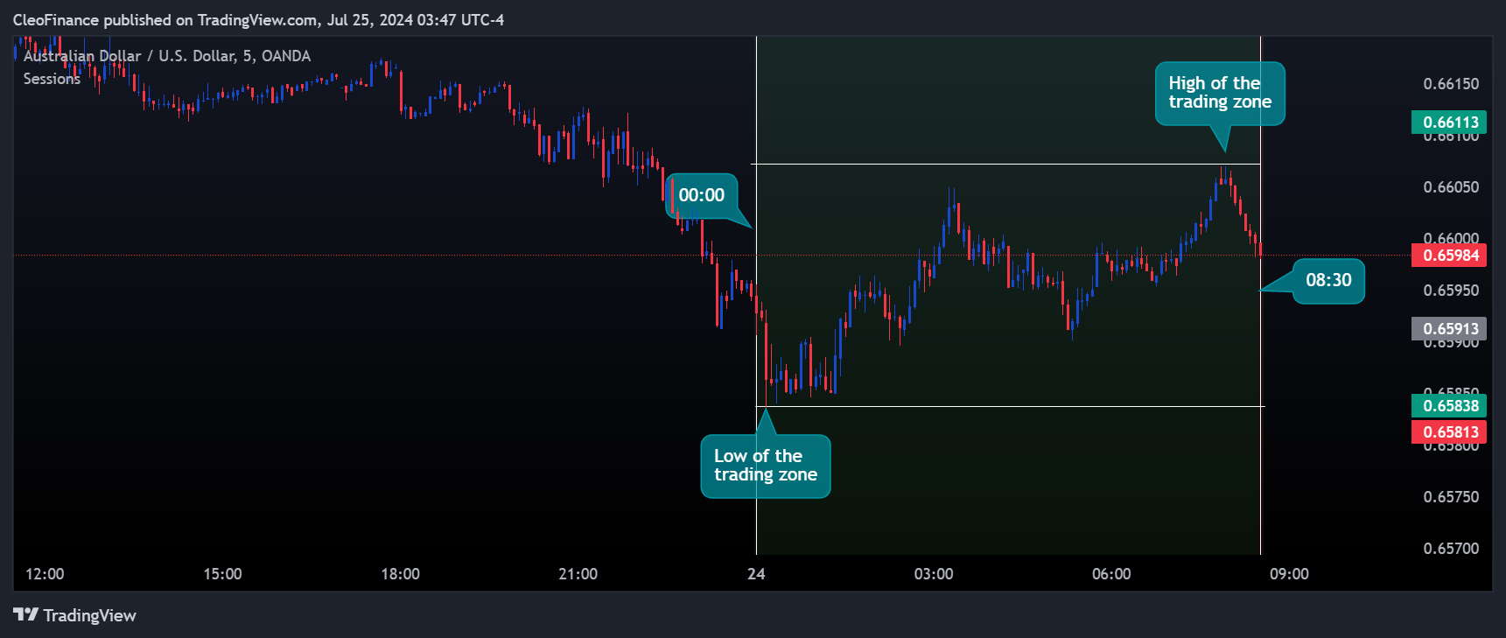Click the 'Low of the trading zone' callout

click(x=766, y=466)
